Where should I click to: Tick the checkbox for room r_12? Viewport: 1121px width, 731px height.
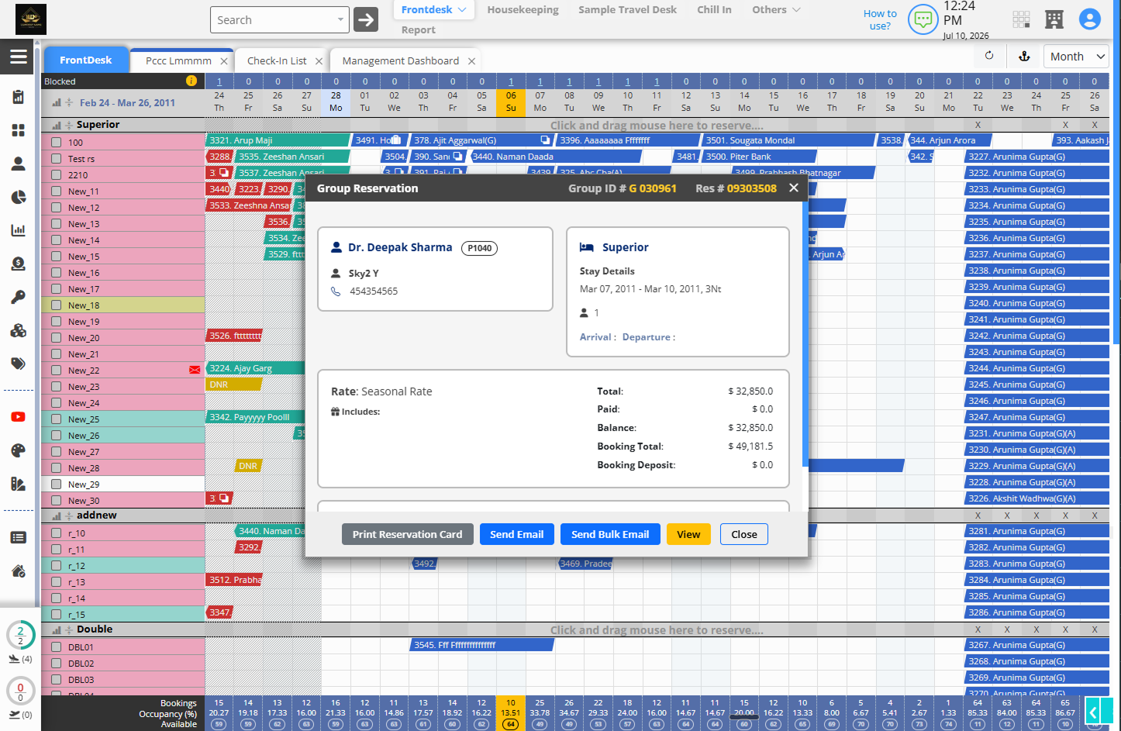(57, 565)
